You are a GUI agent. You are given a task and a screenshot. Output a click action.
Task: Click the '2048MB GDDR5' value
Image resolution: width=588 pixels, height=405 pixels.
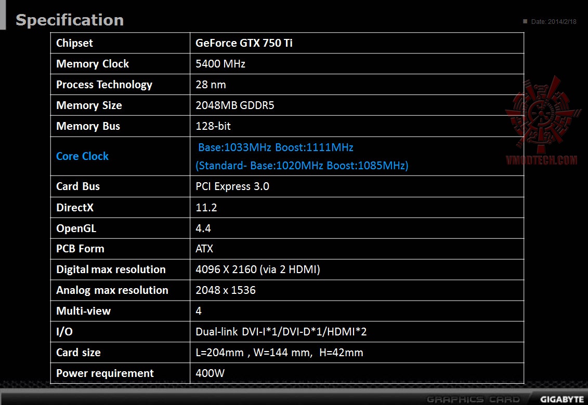point(235,105)
